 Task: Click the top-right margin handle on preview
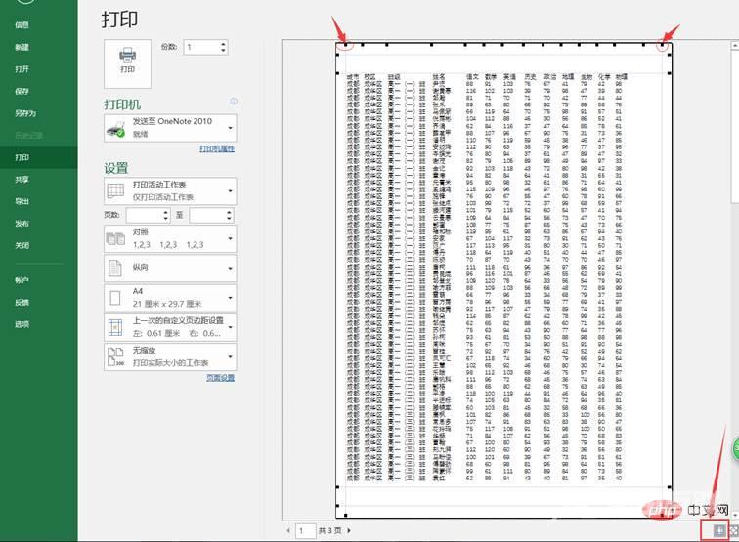point(664,45)
